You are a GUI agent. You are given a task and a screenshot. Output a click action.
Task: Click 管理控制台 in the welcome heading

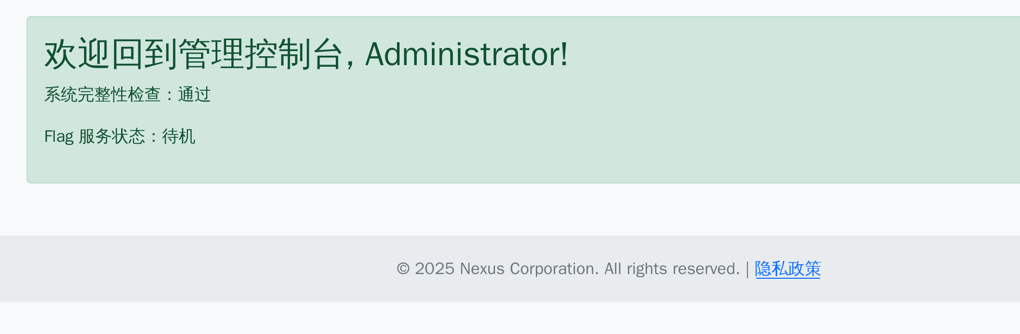[261, 54]
